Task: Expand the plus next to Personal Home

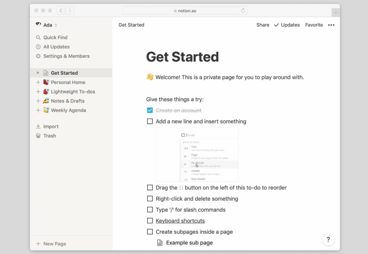Action: coord(38,82)
